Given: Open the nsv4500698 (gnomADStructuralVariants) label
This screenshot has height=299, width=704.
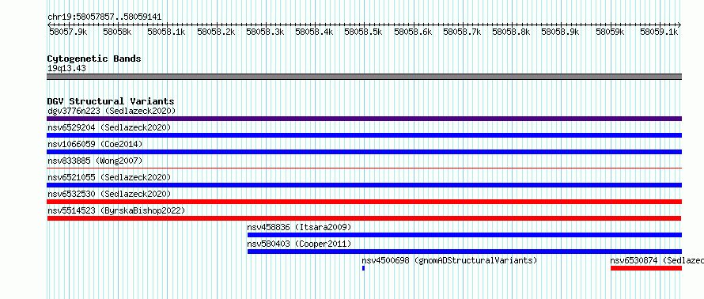Looking at the screenshot, I should 449,260.
